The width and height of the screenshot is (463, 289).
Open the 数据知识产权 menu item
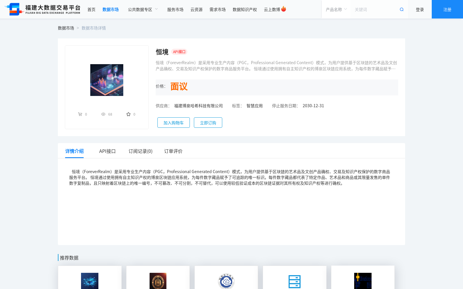pyautogui.click(x=244, y=9)
